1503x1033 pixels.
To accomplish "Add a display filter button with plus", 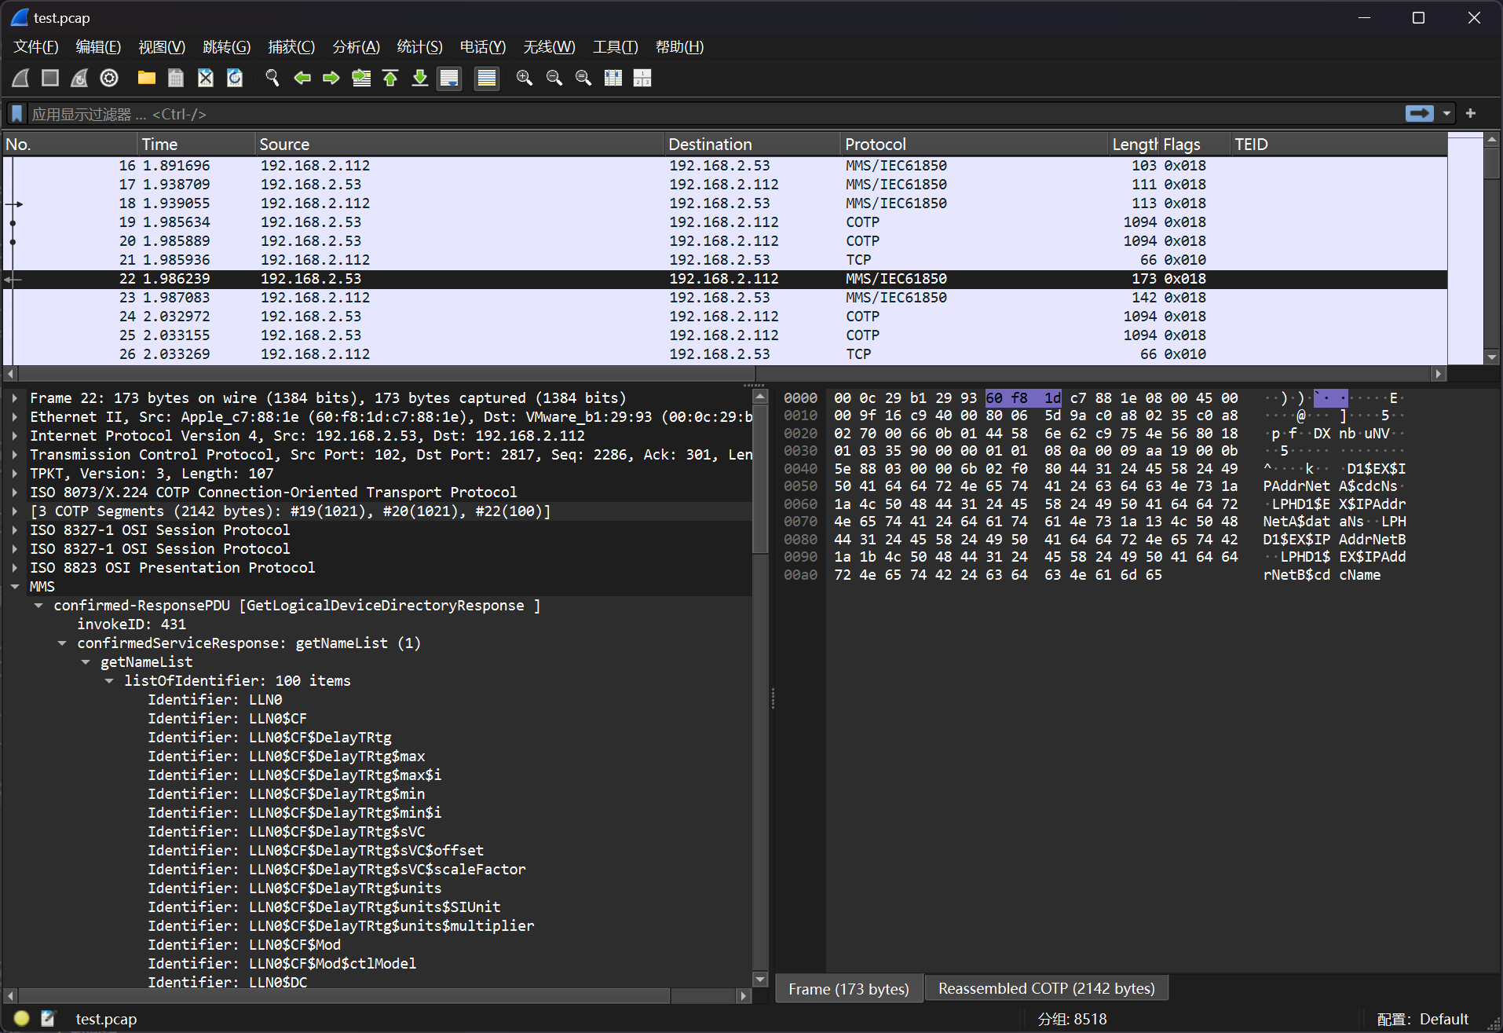I will 1471,114.
